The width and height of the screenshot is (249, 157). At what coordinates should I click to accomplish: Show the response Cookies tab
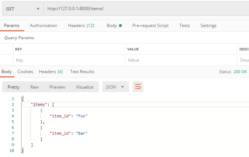coord(25,72)
